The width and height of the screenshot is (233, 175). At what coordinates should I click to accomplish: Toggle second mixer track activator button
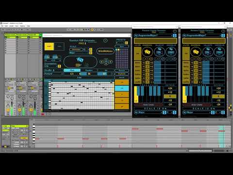[19, 110]
